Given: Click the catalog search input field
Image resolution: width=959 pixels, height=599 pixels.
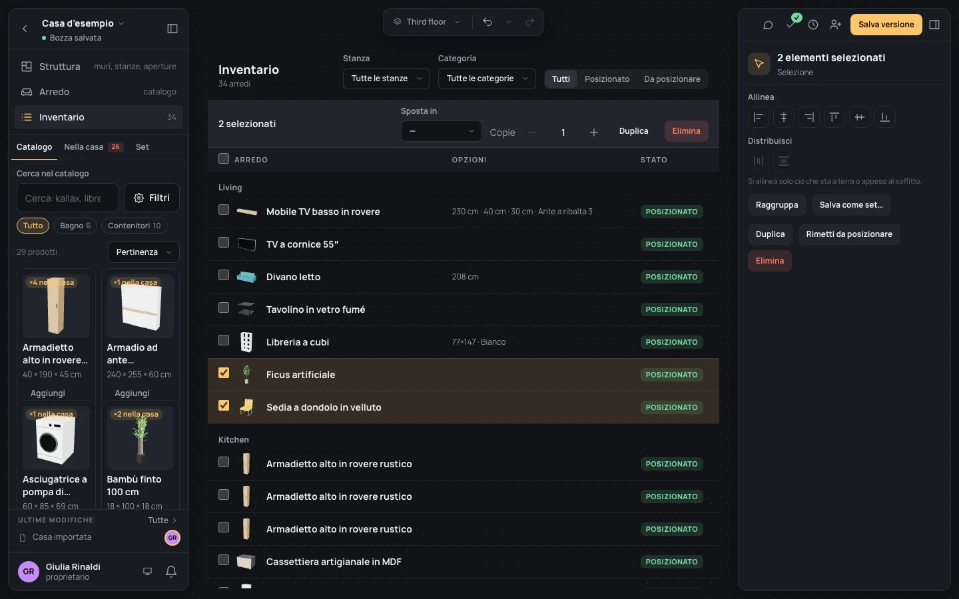Looking at the screenshot, I should 67,198.
